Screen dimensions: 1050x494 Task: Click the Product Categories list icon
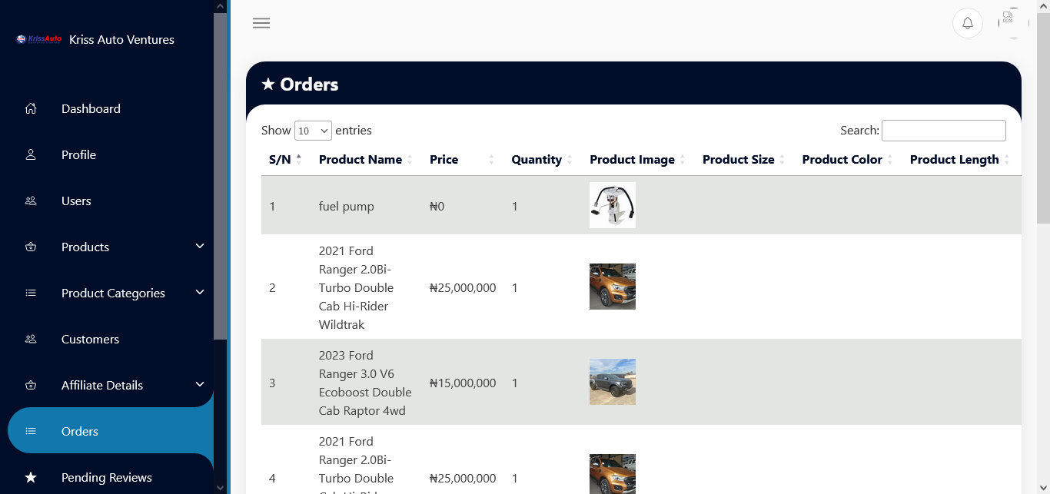point(31,293)
